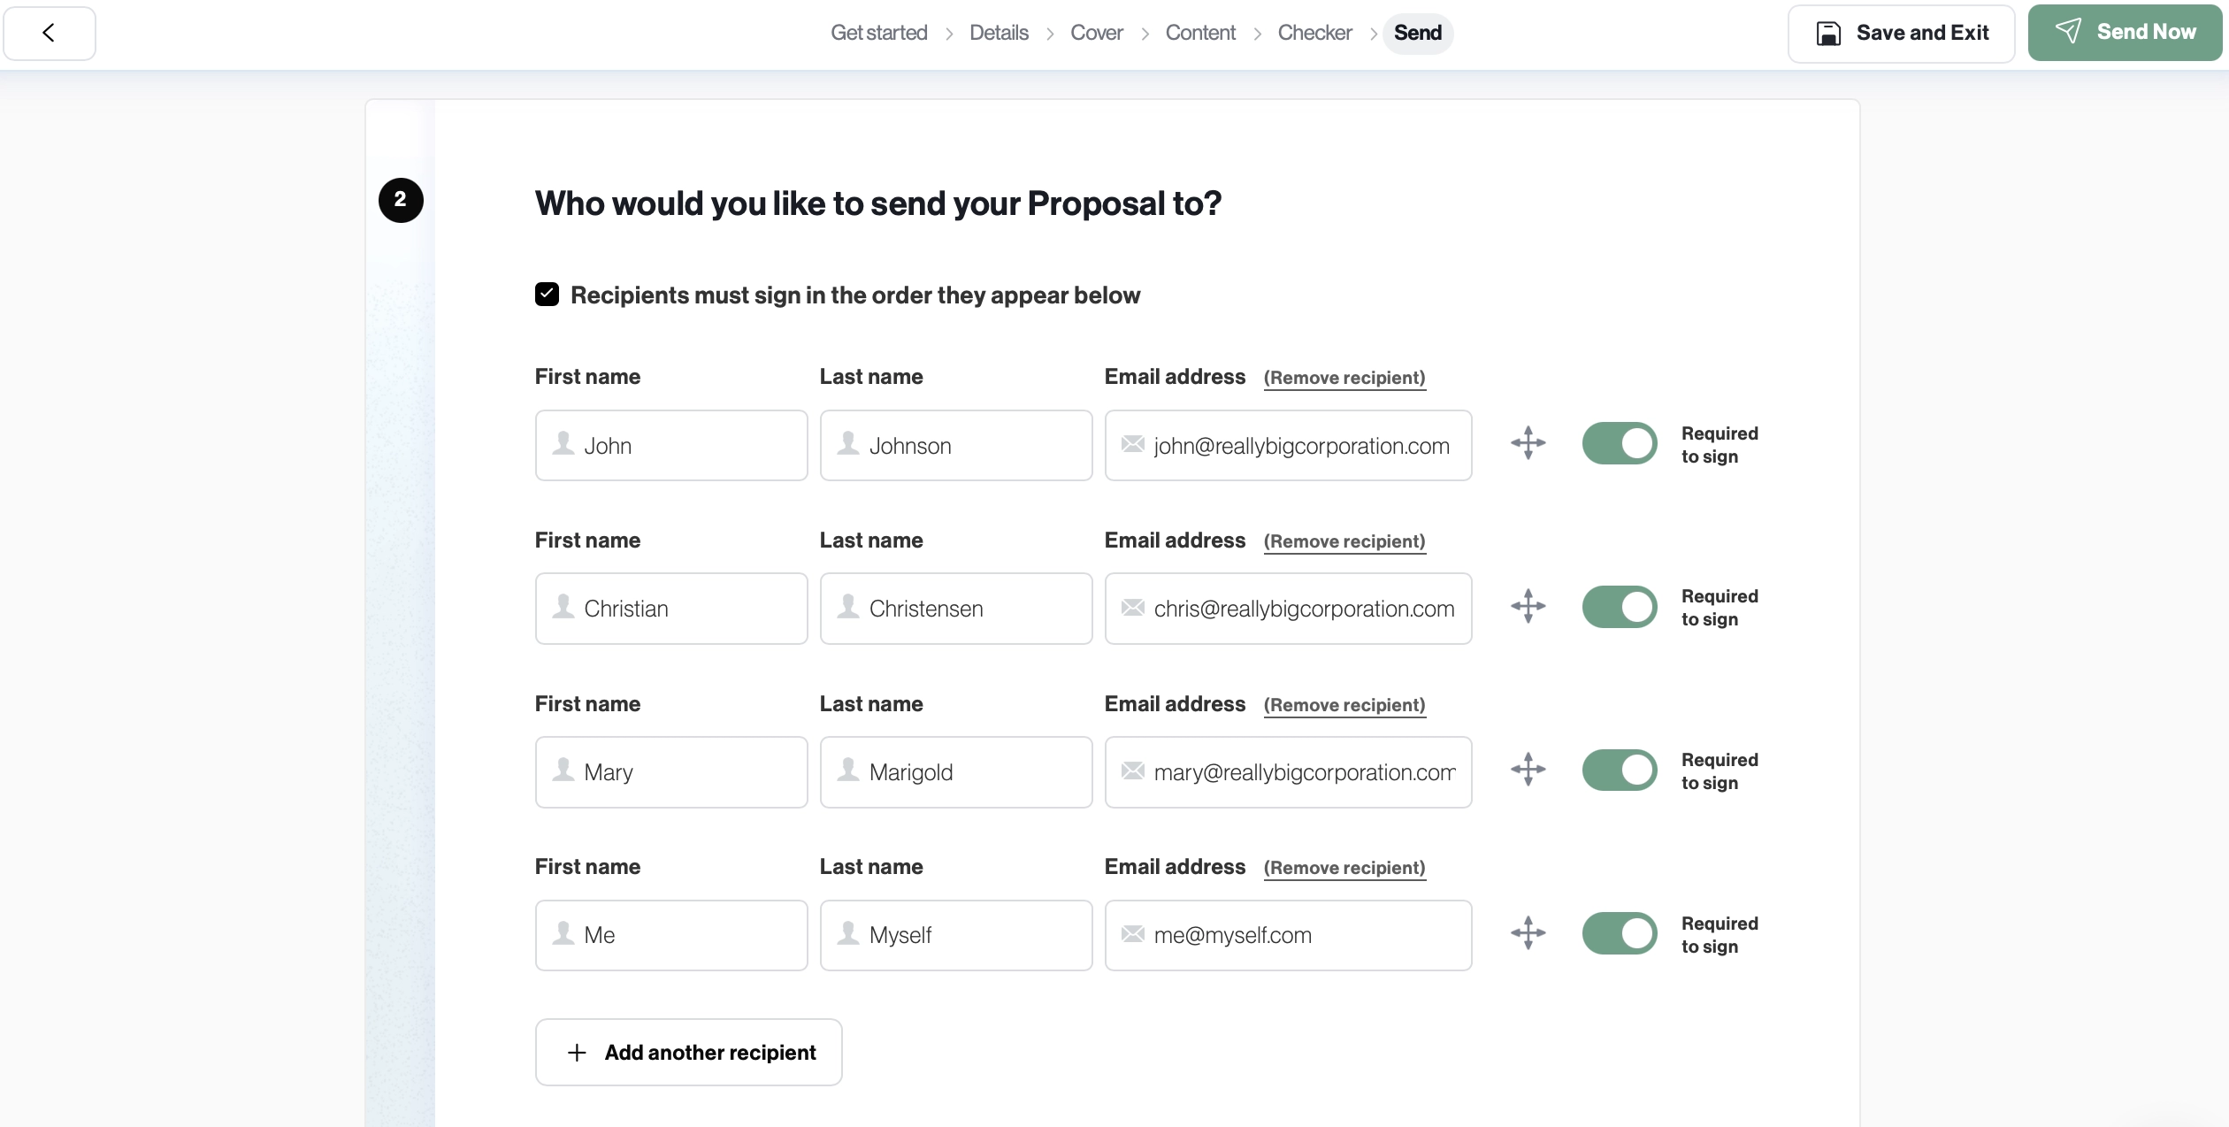Select the drag handle on the Me recipient row

click(x=1529, y=933)
